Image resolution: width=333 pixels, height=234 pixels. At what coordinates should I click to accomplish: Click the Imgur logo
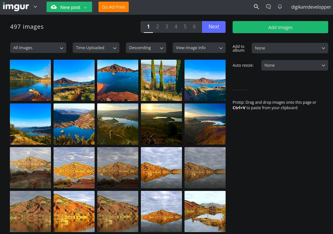[16, 7]
